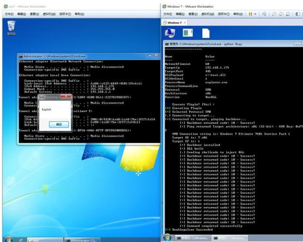Viewport: 303px width, 242px height.
Task: Click the Doublepulsar Succeeded line
Action: pos(189,230)
